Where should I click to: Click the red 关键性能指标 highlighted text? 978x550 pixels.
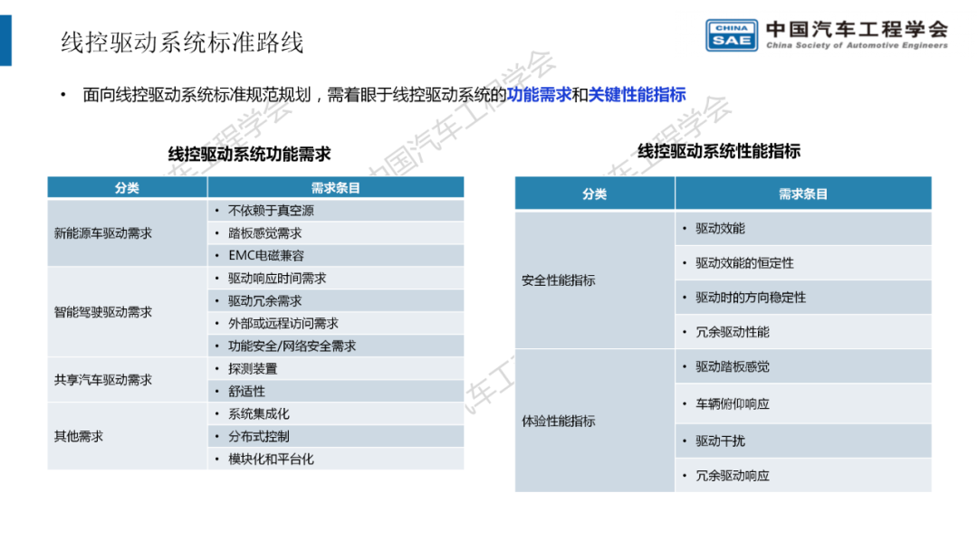pyautogui.click(x=636, y=93)
